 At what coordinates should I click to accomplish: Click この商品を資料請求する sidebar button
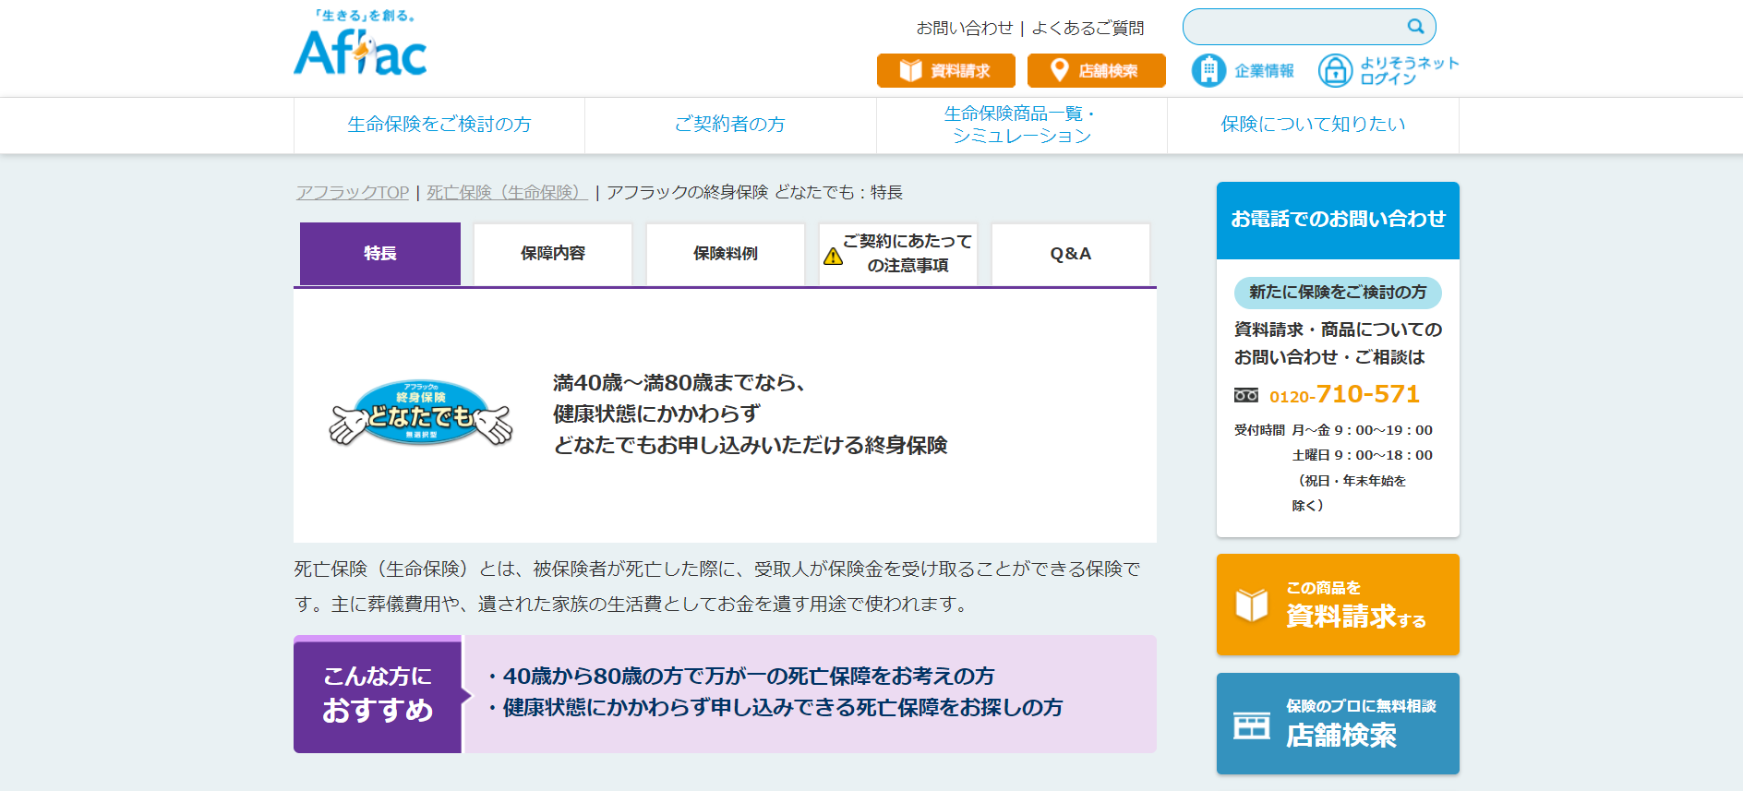tap(1338, 605)
